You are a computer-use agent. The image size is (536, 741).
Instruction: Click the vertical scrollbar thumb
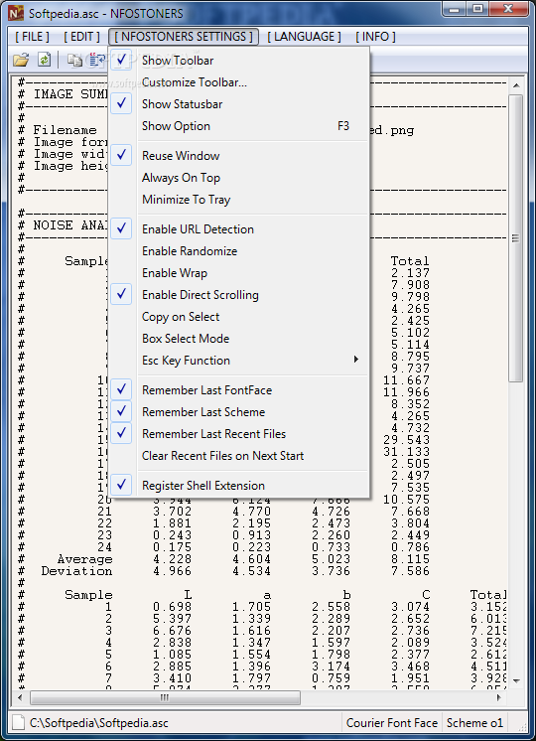516,238
